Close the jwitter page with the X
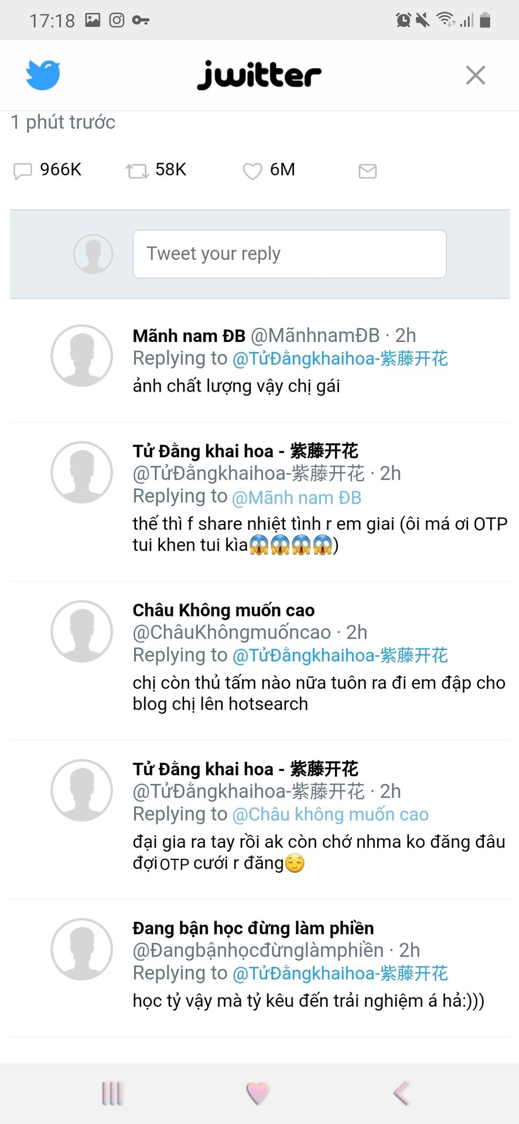 tap(475, 75)
